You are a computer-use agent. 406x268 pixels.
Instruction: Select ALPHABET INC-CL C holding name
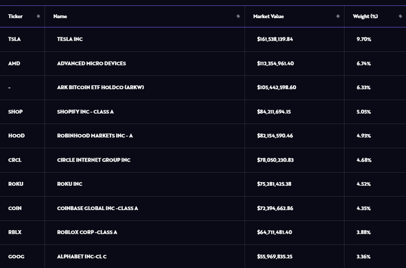pos(82,256)
